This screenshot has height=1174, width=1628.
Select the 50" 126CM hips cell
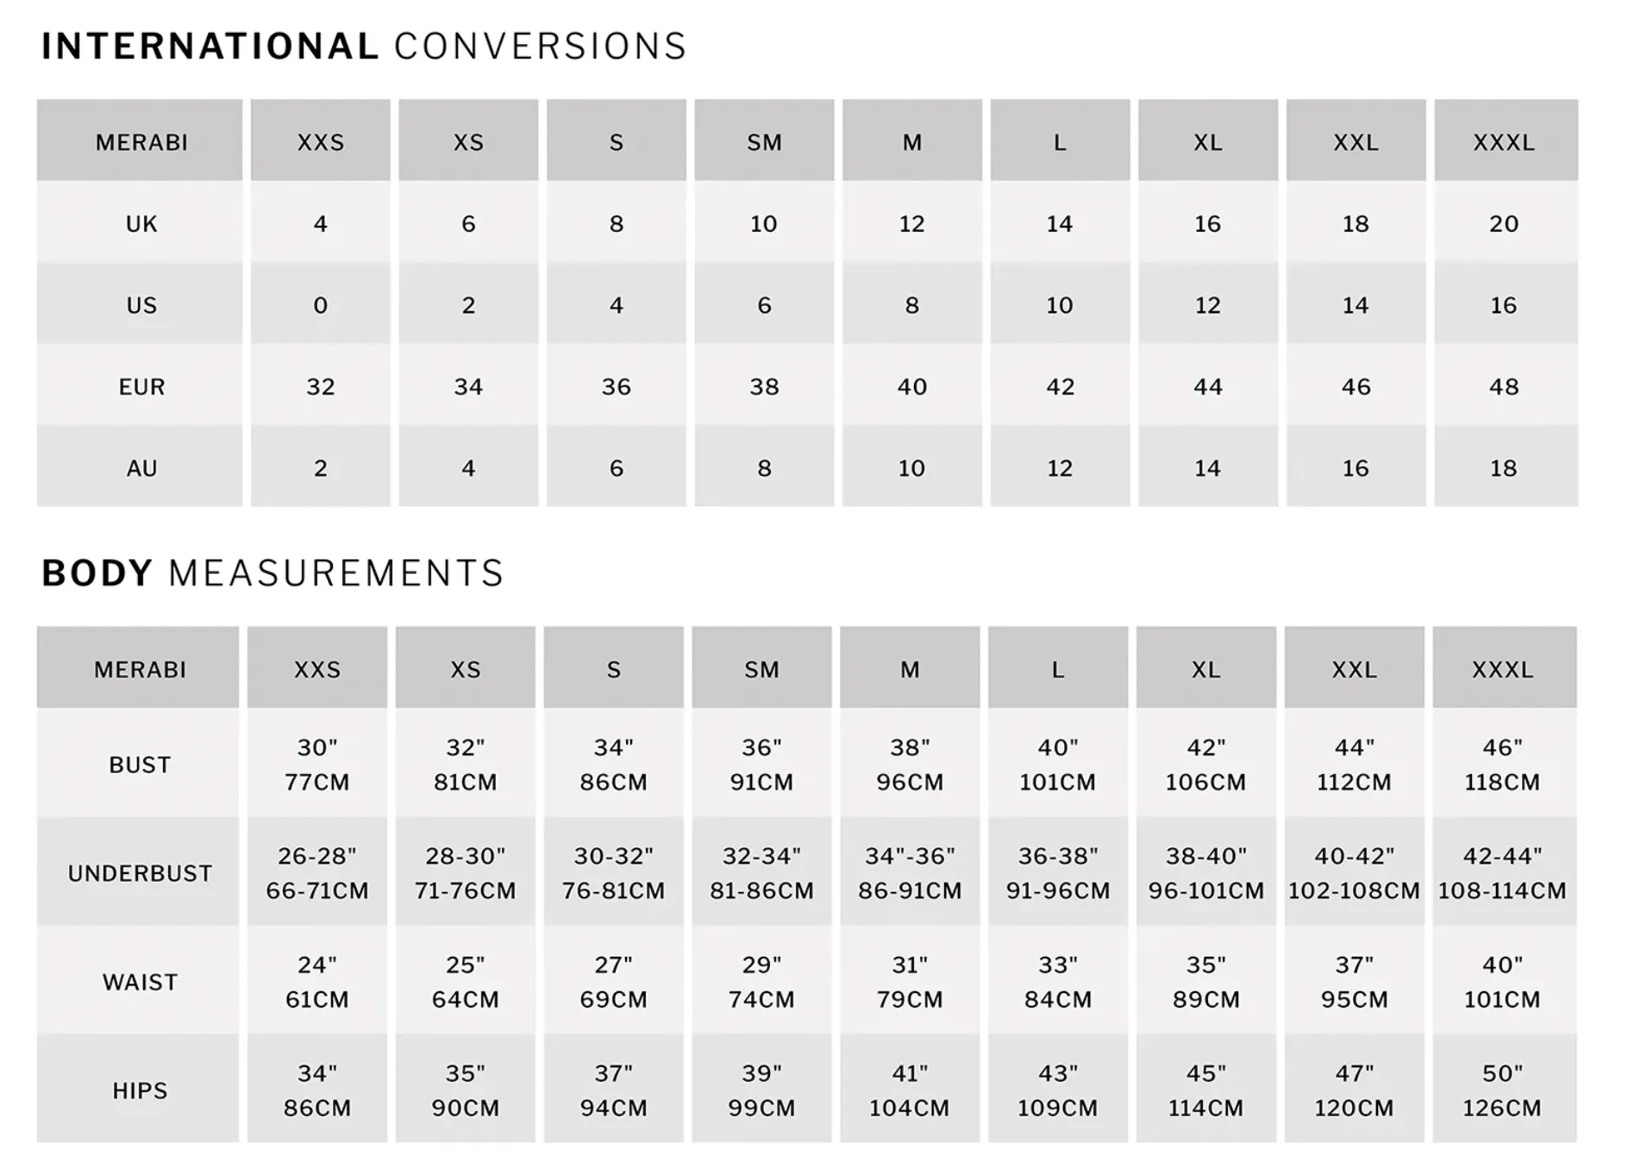pos(1502,1090)
